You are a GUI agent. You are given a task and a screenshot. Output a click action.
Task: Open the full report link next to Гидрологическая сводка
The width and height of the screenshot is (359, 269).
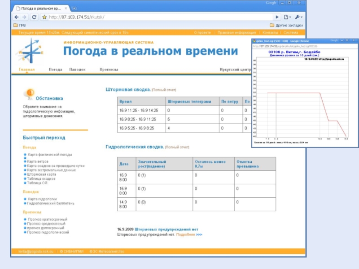point(177,147)
